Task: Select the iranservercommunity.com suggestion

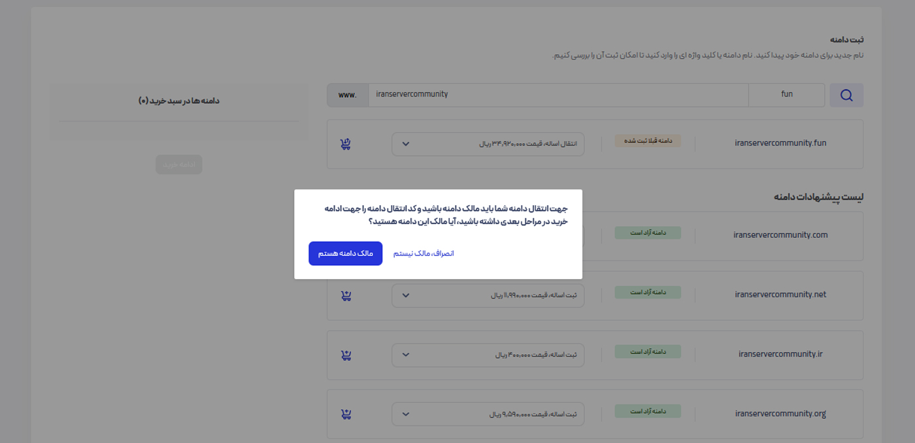Action: tap(780, 235)
